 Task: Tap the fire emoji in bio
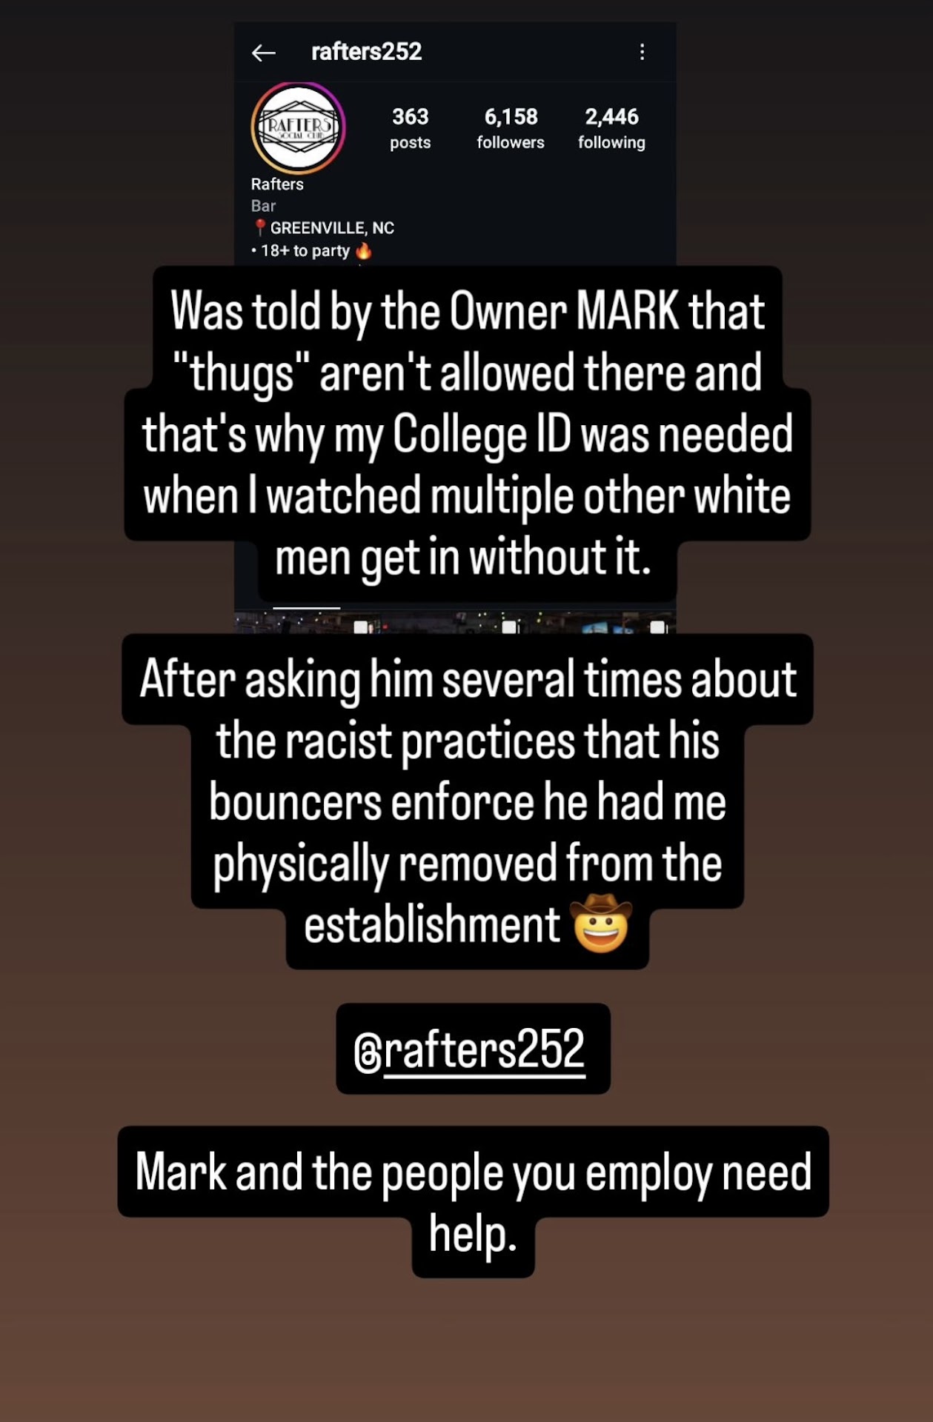click(x=364, y=251)
